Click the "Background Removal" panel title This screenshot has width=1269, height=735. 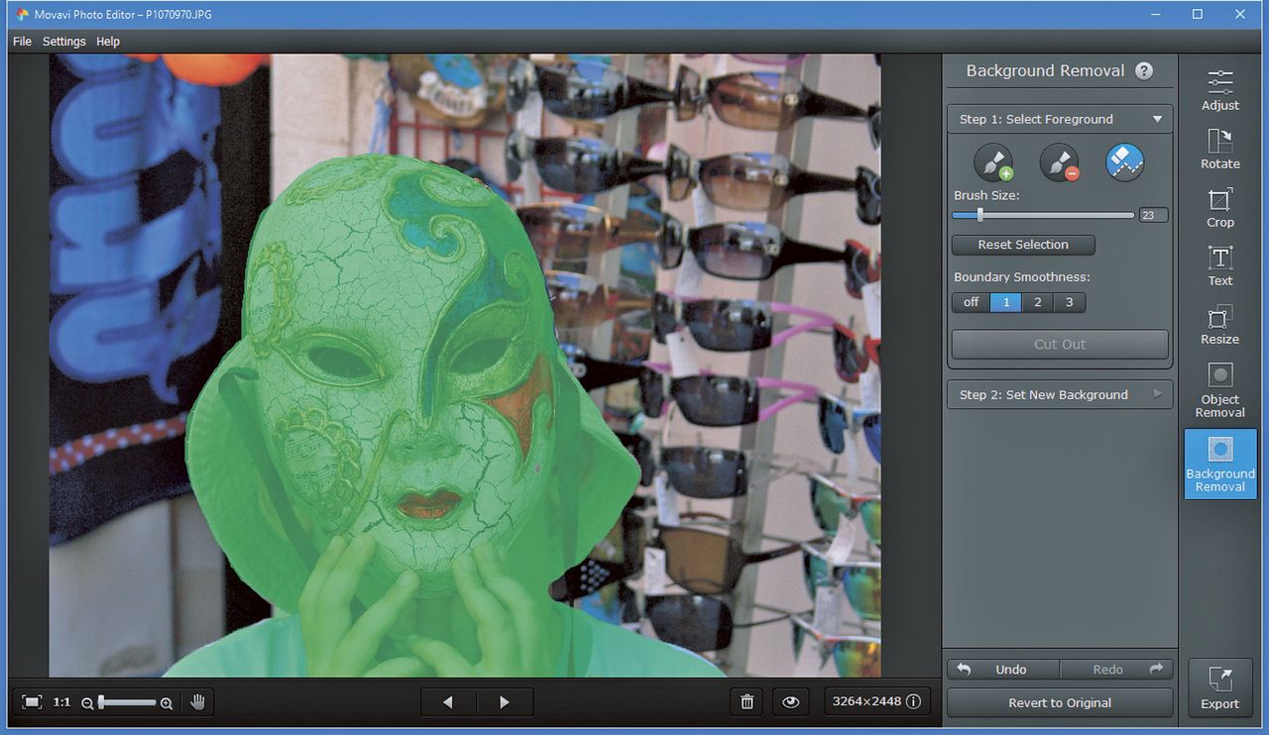tap(1045, 71)
